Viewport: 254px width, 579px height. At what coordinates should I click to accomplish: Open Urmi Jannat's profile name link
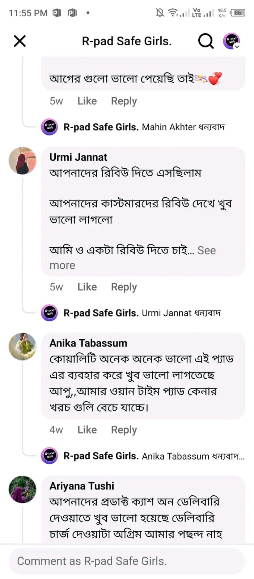[78, 157]
